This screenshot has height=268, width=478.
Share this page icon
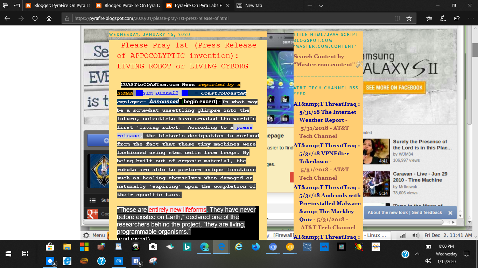[x=457, y=18]
